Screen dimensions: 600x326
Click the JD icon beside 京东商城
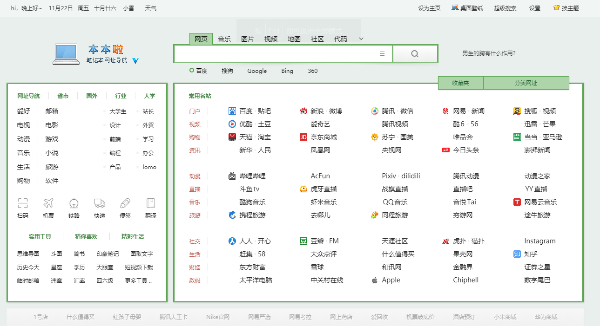303,137
